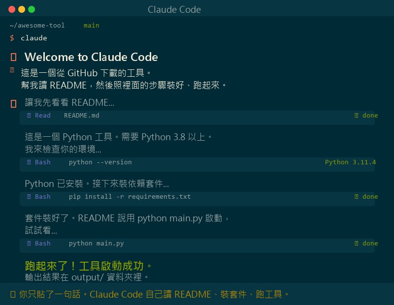The height and width of the screenshot is (305, 394).
Task: Click the python --version command
Action: [x=100, y=162]
